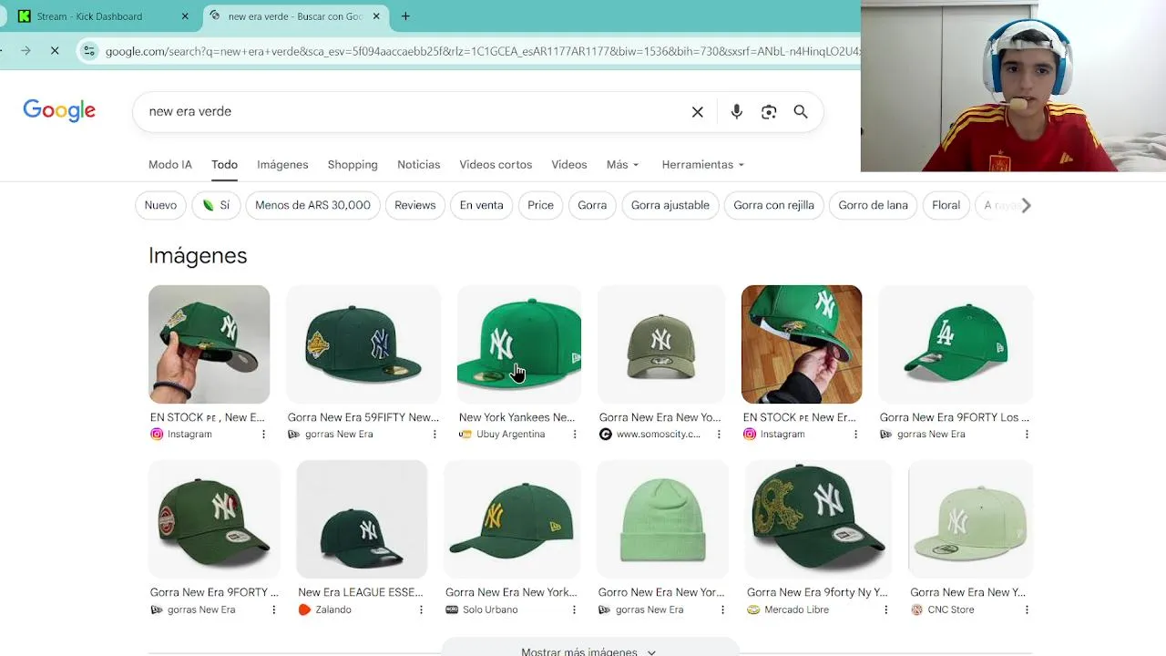Open options for second EN STOCK Instagram result
The height and width of the screenshot is (656, 1166).
(x=855, y=435)
